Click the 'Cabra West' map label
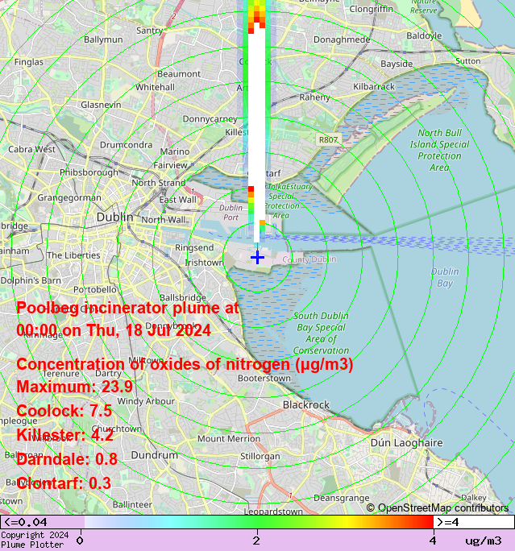Screen dimensions: 515x551 pyautogui.click(x=31, y=149)
